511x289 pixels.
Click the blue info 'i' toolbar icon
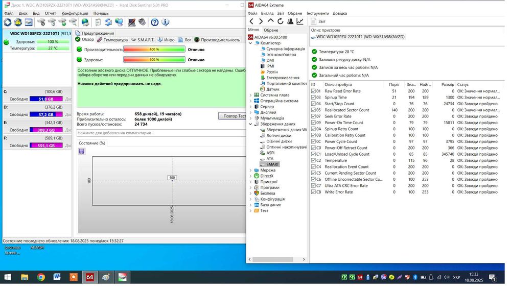[x=165, y=22]
